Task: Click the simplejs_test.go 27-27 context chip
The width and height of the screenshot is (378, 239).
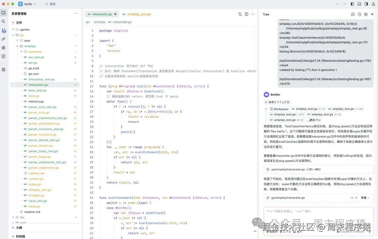Action: (x=308, y=109)
